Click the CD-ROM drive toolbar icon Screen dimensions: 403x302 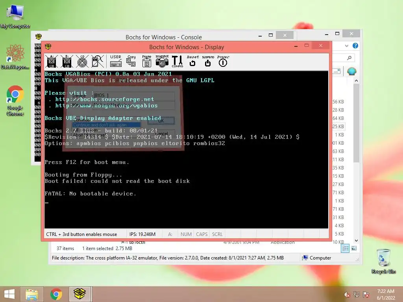(82, 61)
